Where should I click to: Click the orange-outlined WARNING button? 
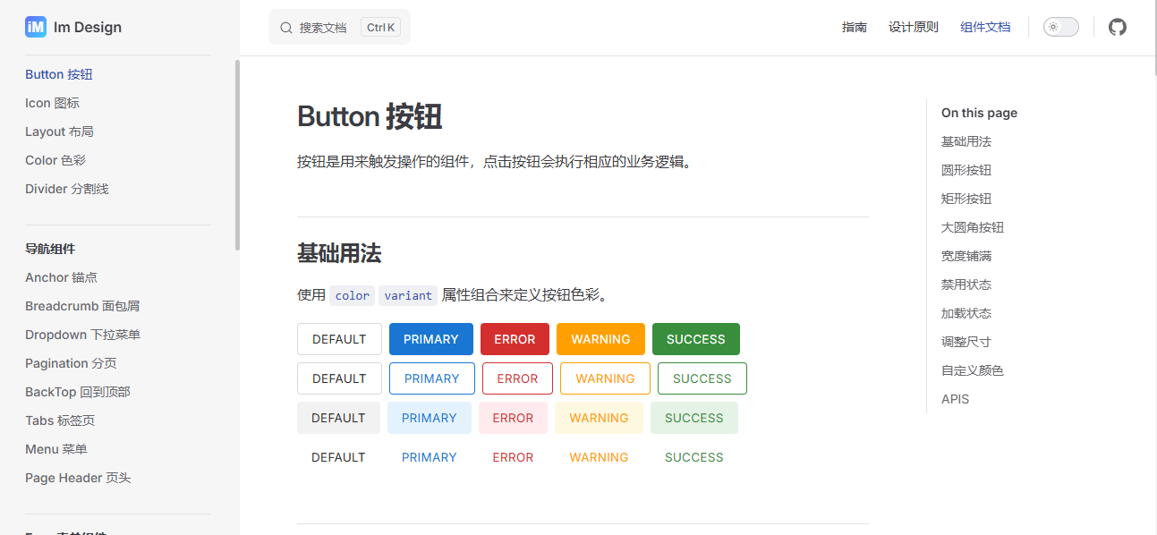pyautogui.click(x=605, y=378)
